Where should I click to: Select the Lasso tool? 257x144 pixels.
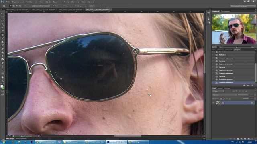pyautogui.click(x=2, y=21)
